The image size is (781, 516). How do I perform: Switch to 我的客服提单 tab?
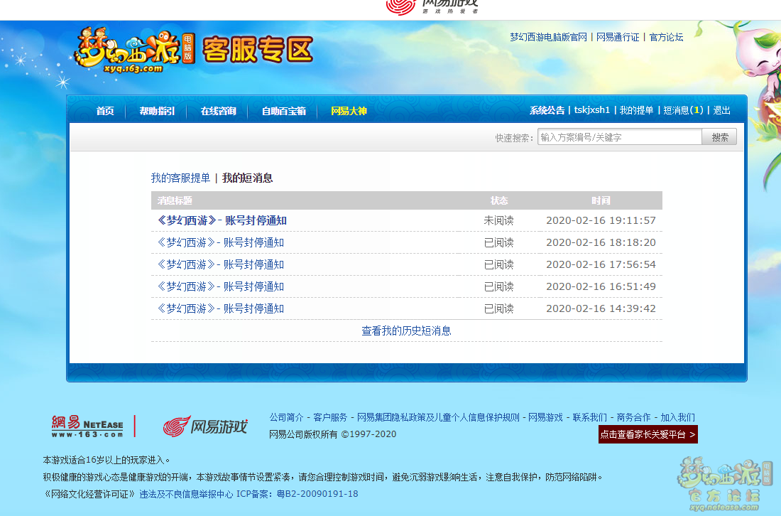(180, 178)
